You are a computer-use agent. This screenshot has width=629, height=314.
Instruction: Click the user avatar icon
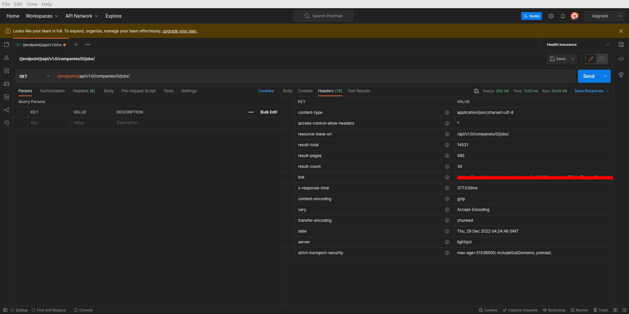pyautogui.click(x=575, y=16)
